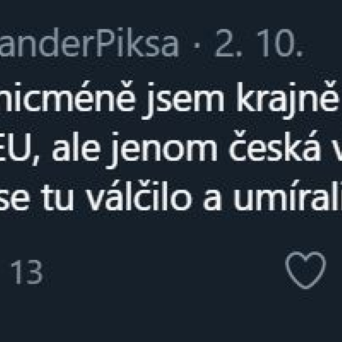Open the tweet timestamp 2. 10.
Image resolution: width=342 pixels, height=342 pixels.
tap(259, 43)
